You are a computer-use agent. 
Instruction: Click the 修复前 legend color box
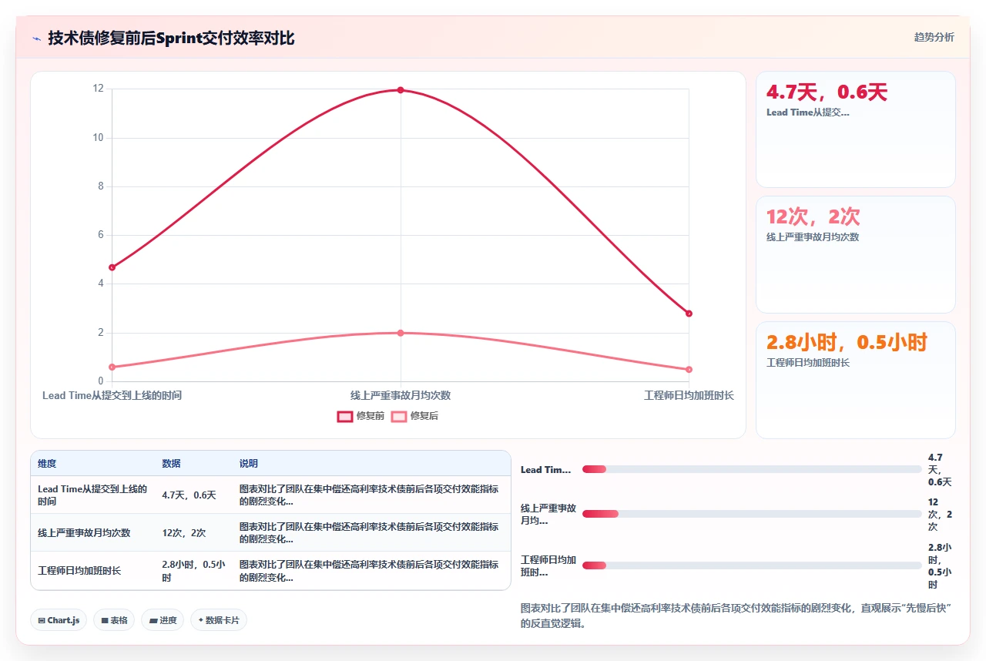pyautogui.click(x=344, y=416)
